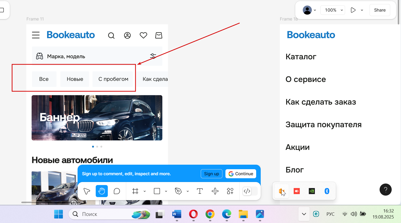The image size is (401, 223).
Task: Click the Bookeauto logo in Frame 18
Action: click(311, 35)
